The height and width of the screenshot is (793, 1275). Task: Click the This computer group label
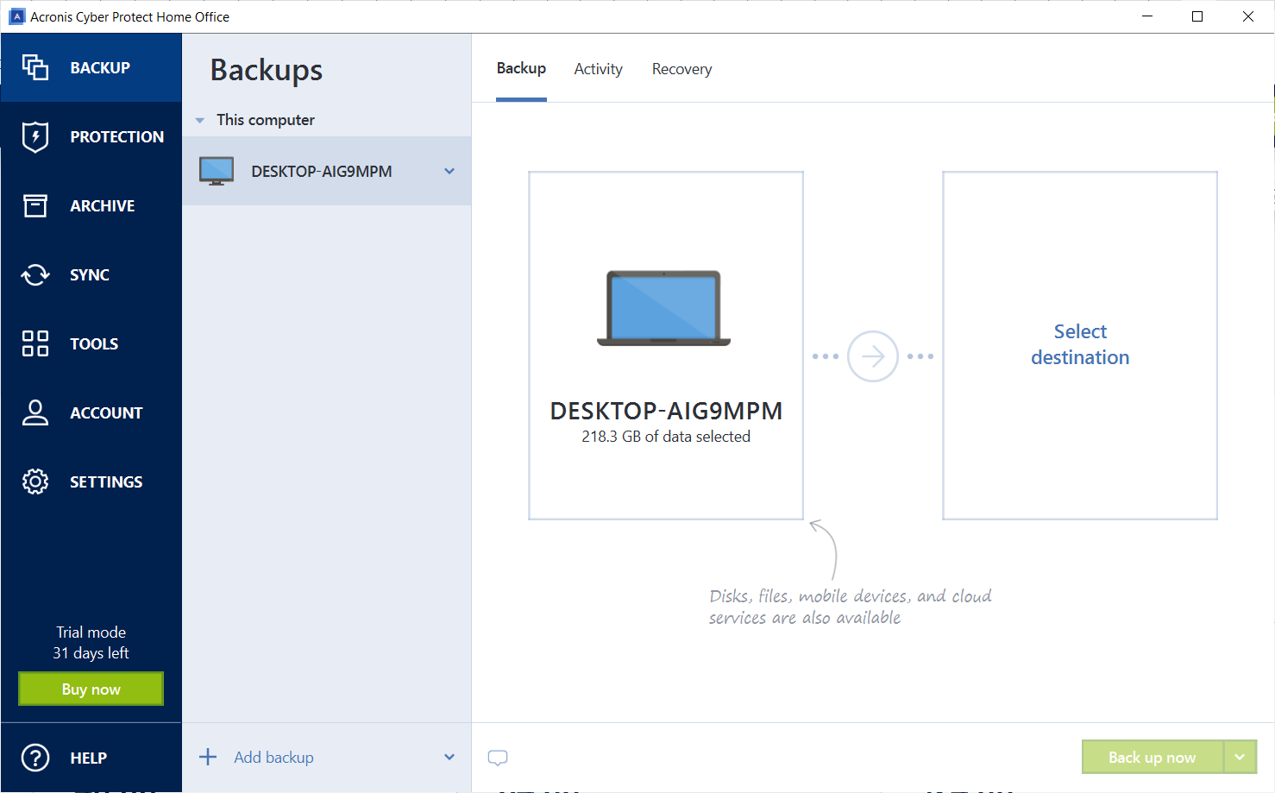pos(266,120)
